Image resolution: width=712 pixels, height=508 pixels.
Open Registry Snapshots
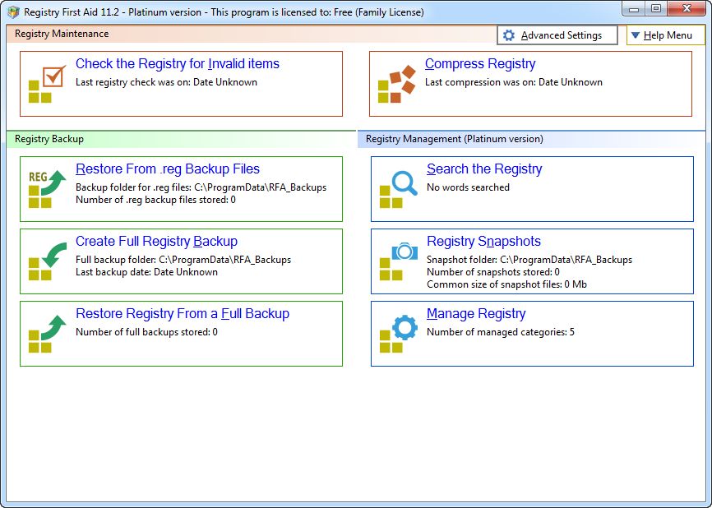click(x=483, y=241)
